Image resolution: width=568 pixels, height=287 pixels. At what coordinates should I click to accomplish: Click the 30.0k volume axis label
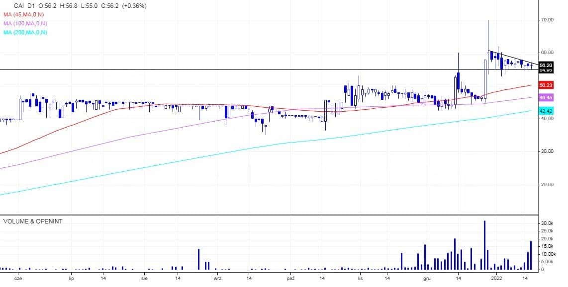[548, 224]
